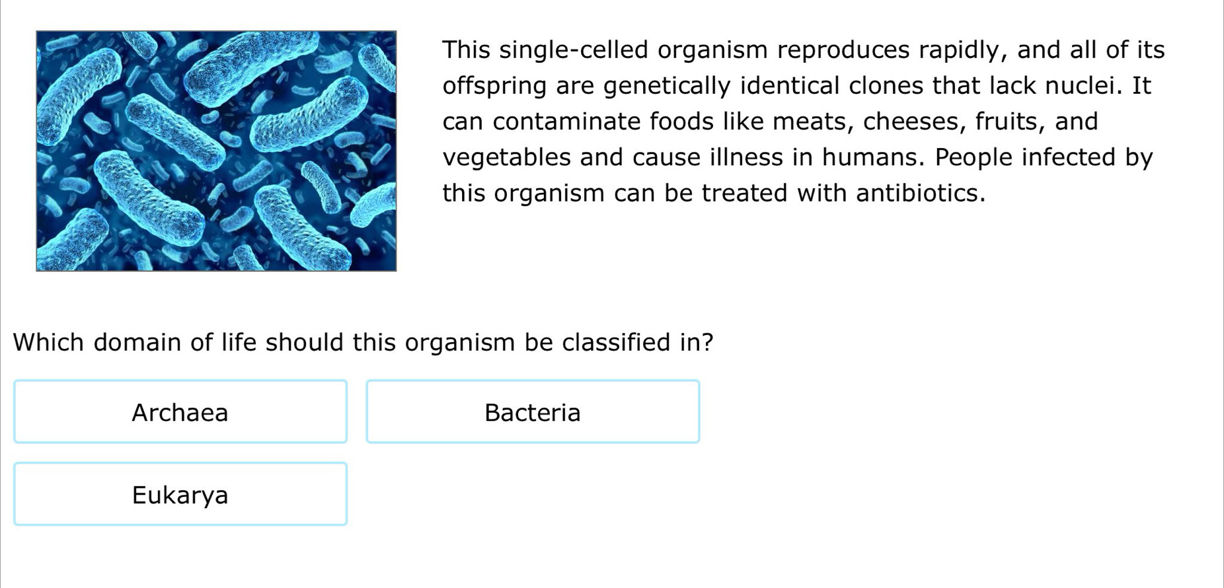Click the question text about domain of life
1224x588 pixels.
point(363,342)
